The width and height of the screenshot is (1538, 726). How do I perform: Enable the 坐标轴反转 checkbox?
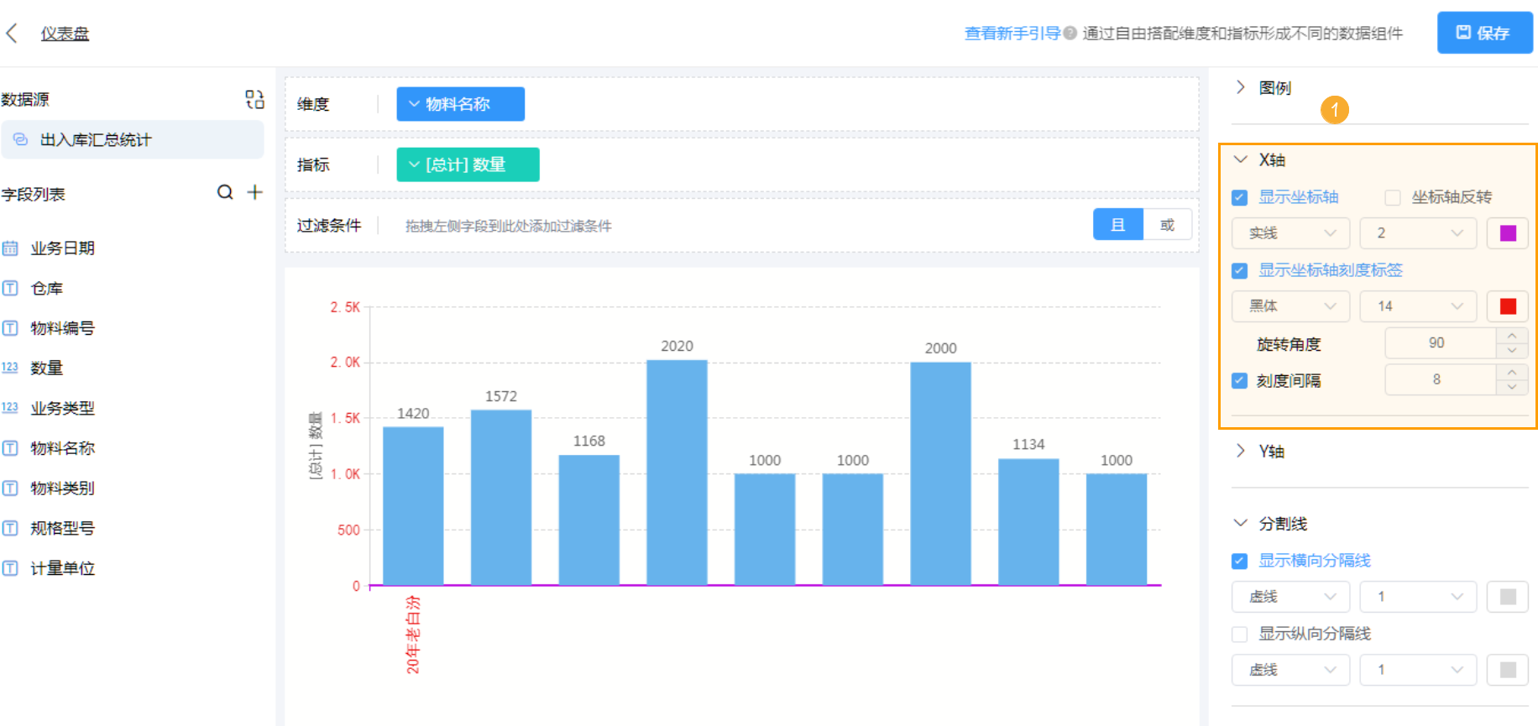pyautogui.click(x=1393, y=198)
